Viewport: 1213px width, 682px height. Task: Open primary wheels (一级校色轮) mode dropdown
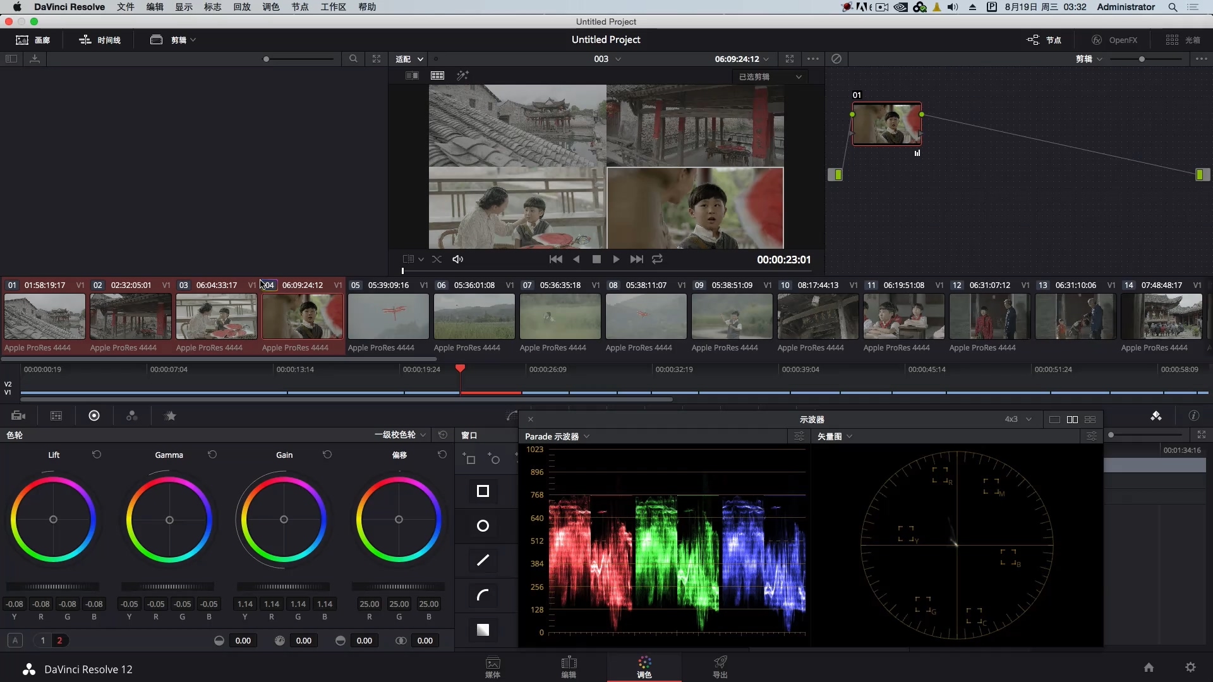point(401,435)
